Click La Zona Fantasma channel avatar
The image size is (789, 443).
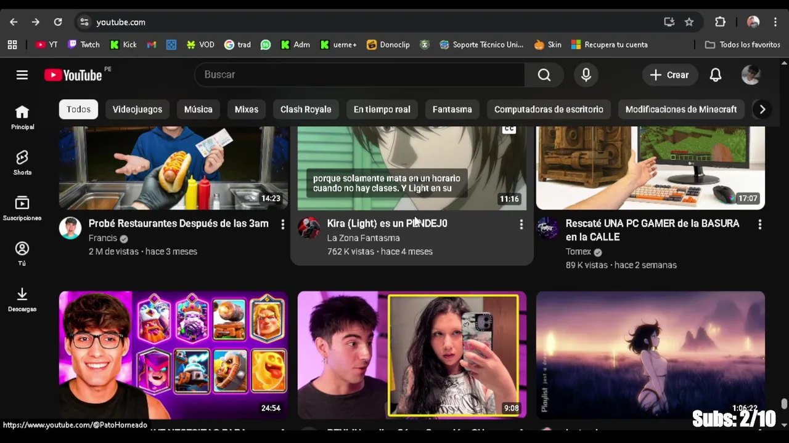[309, 228]
